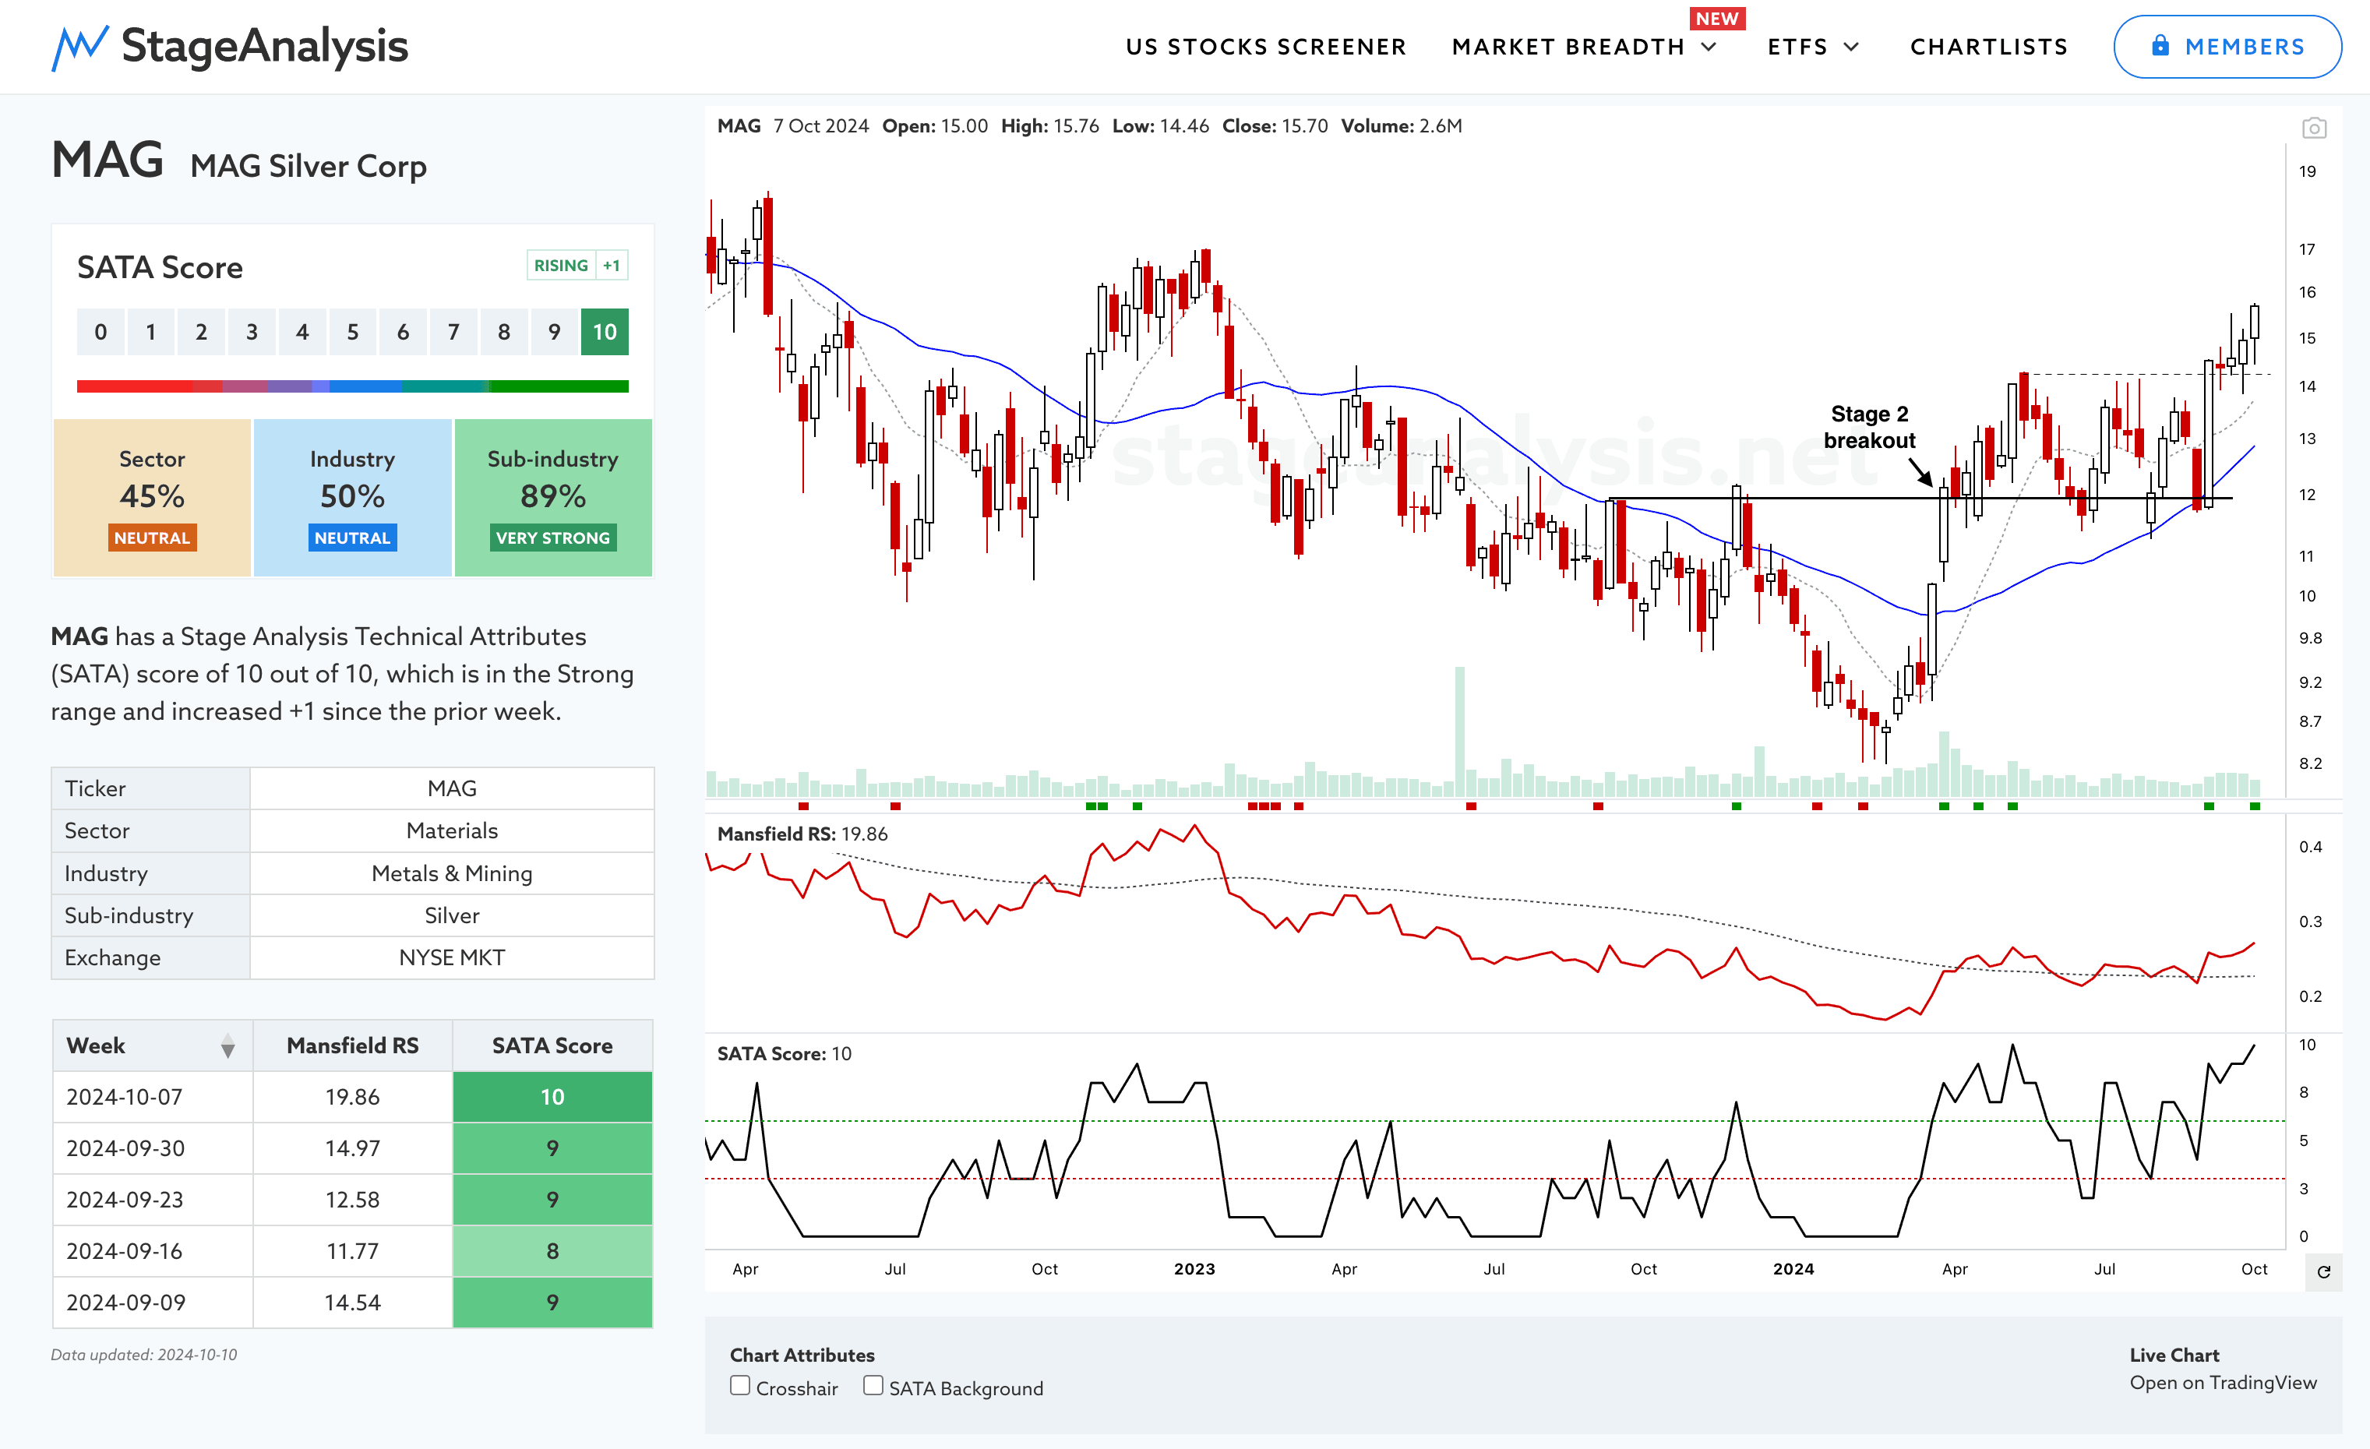
Task: Click the NYSE MKT exchange value
Action: coord(452,957)
